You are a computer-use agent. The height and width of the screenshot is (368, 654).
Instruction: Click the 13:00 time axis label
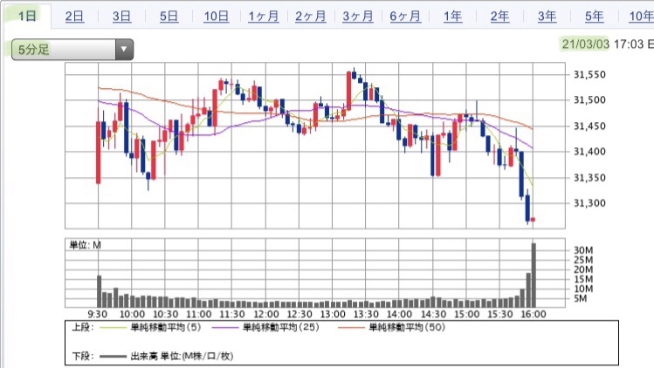[333, 314]
